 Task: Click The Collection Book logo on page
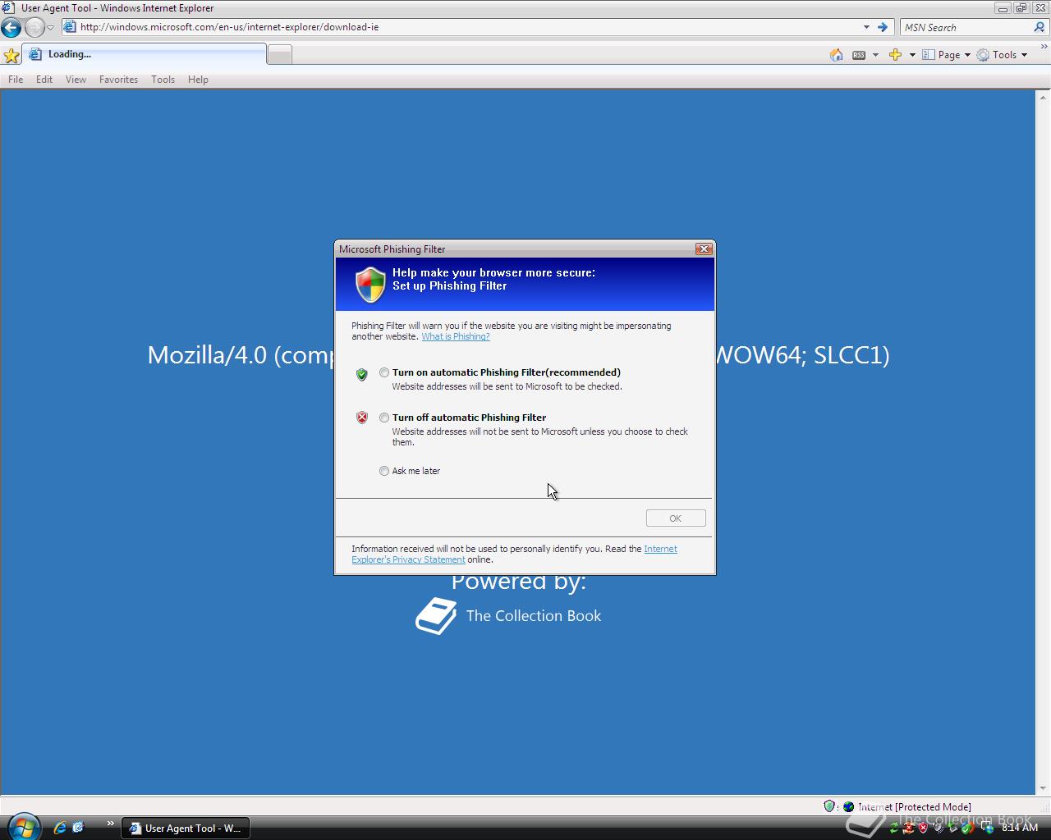point(435,616)
